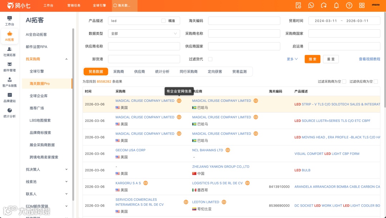The height and width of the screenshot is (218, 386).
Task: Click globe icon beside KARGORU S A S
Action: point(145,183)
